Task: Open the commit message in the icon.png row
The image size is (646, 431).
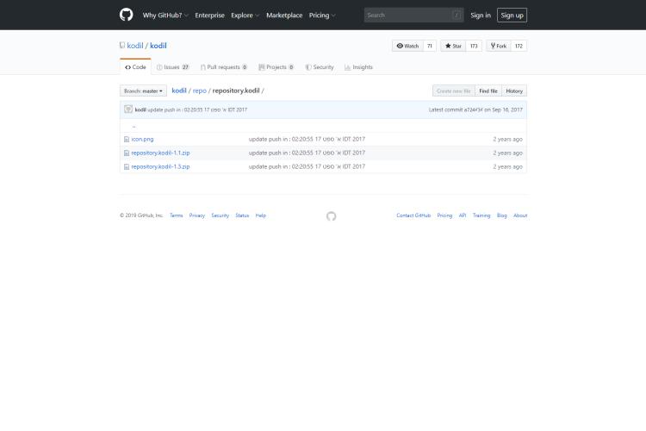Action: 307,140
